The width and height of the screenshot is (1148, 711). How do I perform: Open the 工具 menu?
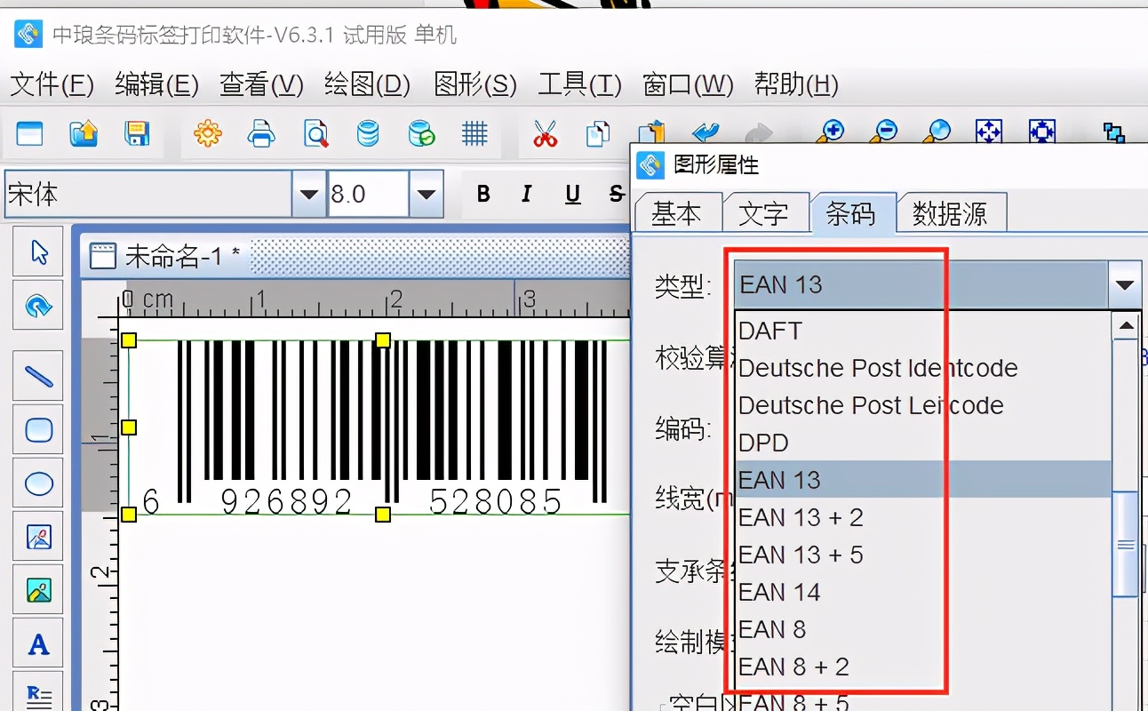[x=578, y=84]
